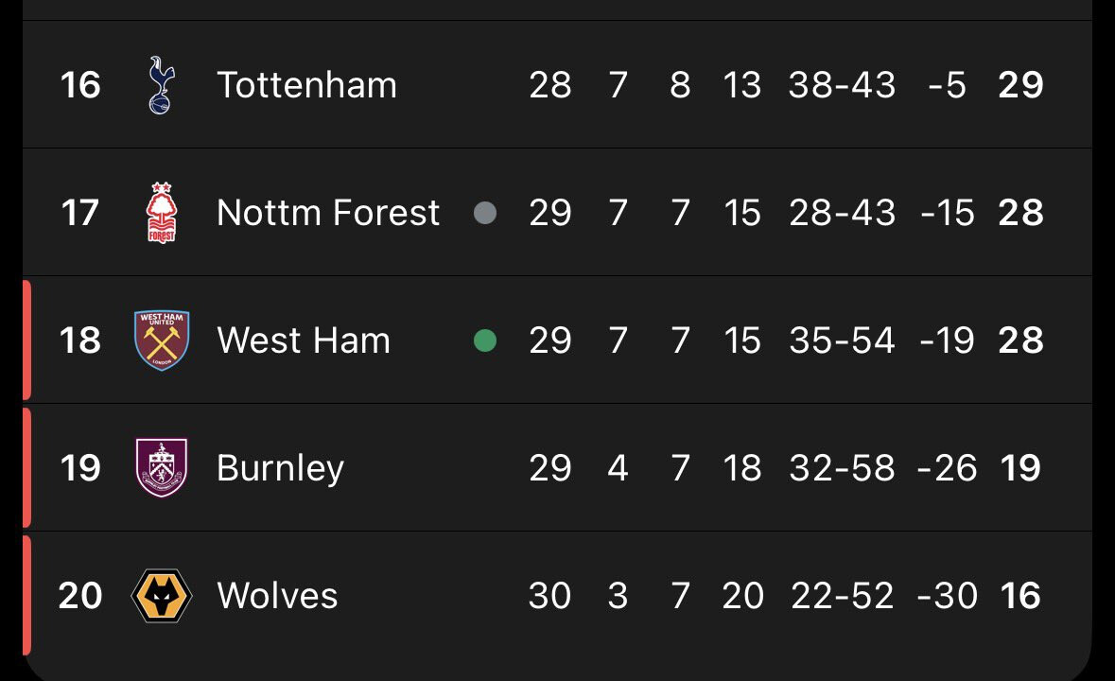Click the Nottm Forest club crest
This screenshot has height=681, width=1115.
click(x=162, y=213)
